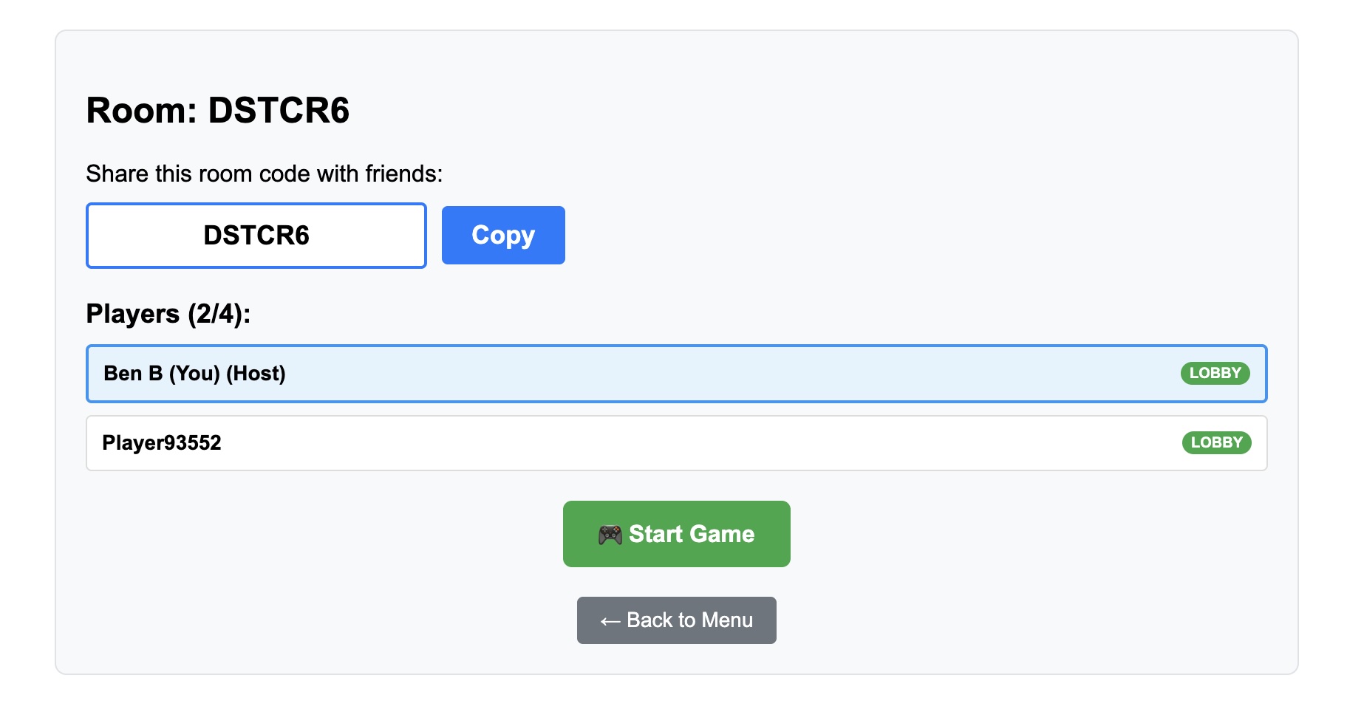Click the 'Back to Menu' label text
The height and width of the screenshot is (709, 1364).
click(689, 620)
